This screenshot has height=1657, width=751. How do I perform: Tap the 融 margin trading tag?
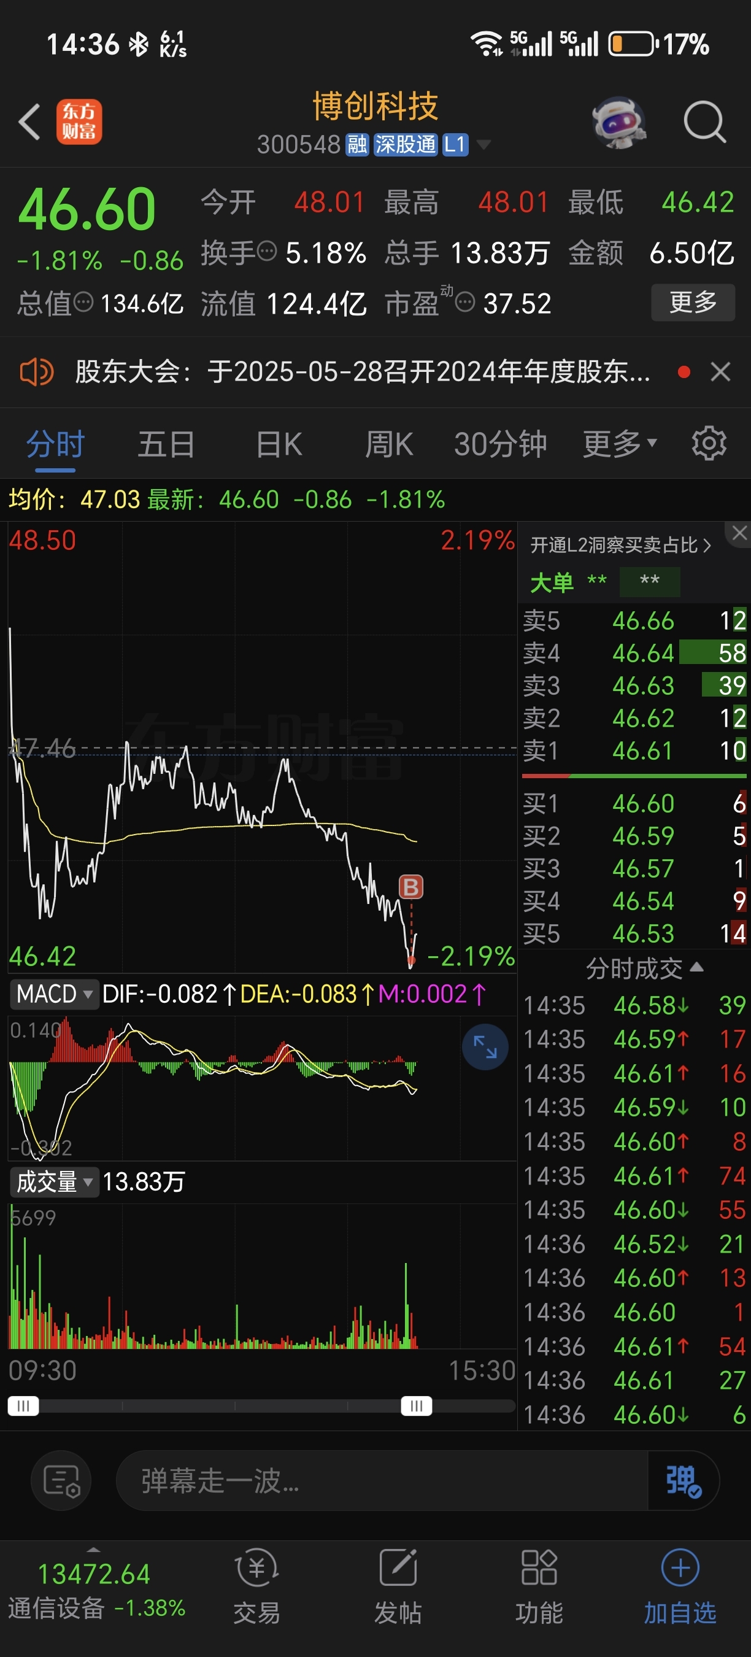pos(358,144)
